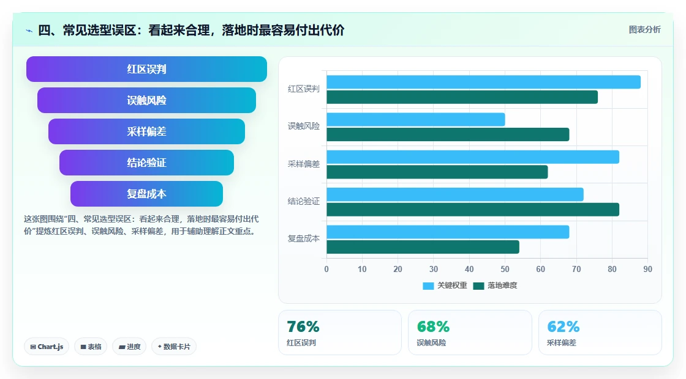Click the 红区误判 blue 关键权重 bar
This screenshot has width=686, height=379.
pyautogui.click(x=483, y=82)
